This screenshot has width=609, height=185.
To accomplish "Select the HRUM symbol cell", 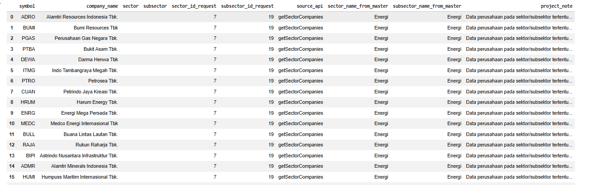I will pyautogui.click(x=28, y=102).
